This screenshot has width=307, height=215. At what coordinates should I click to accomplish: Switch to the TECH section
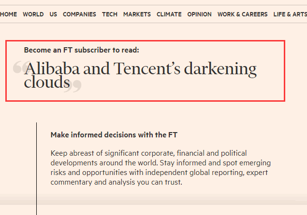(110, 14)
